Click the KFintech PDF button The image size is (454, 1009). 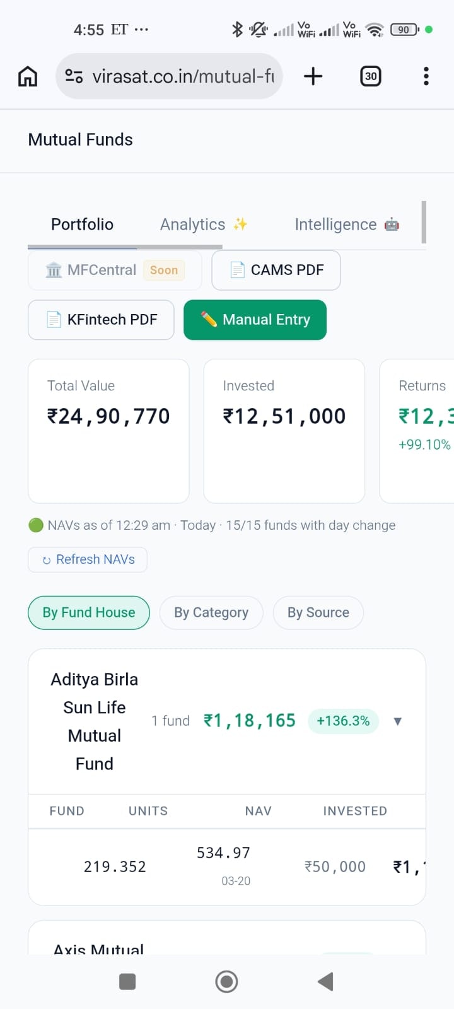[101, 320]
